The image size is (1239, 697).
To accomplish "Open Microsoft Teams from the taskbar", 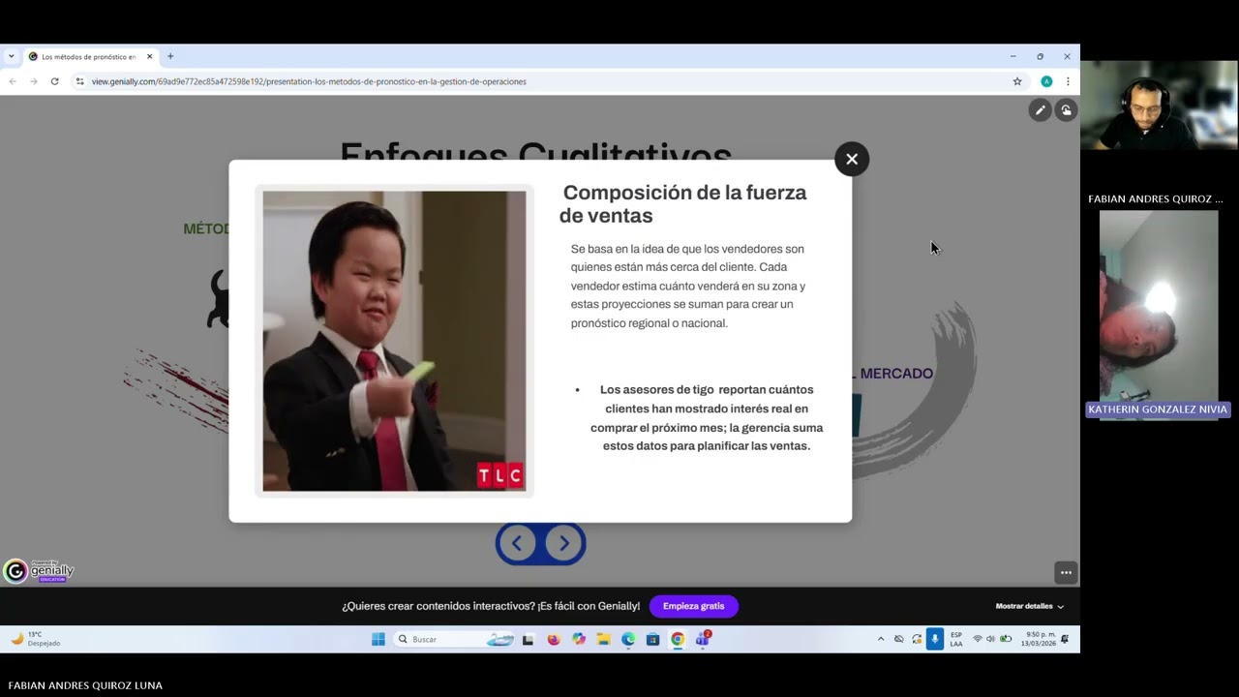I will point(703,639).
